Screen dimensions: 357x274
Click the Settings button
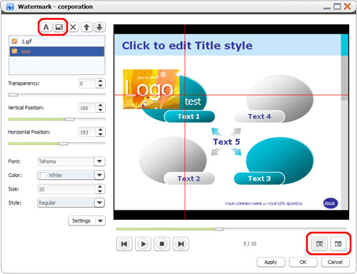point(81,220)
